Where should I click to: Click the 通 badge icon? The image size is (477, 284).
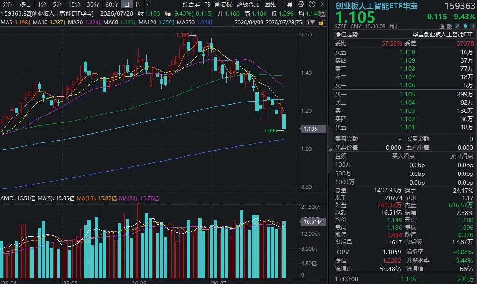(x=441, y=26)
